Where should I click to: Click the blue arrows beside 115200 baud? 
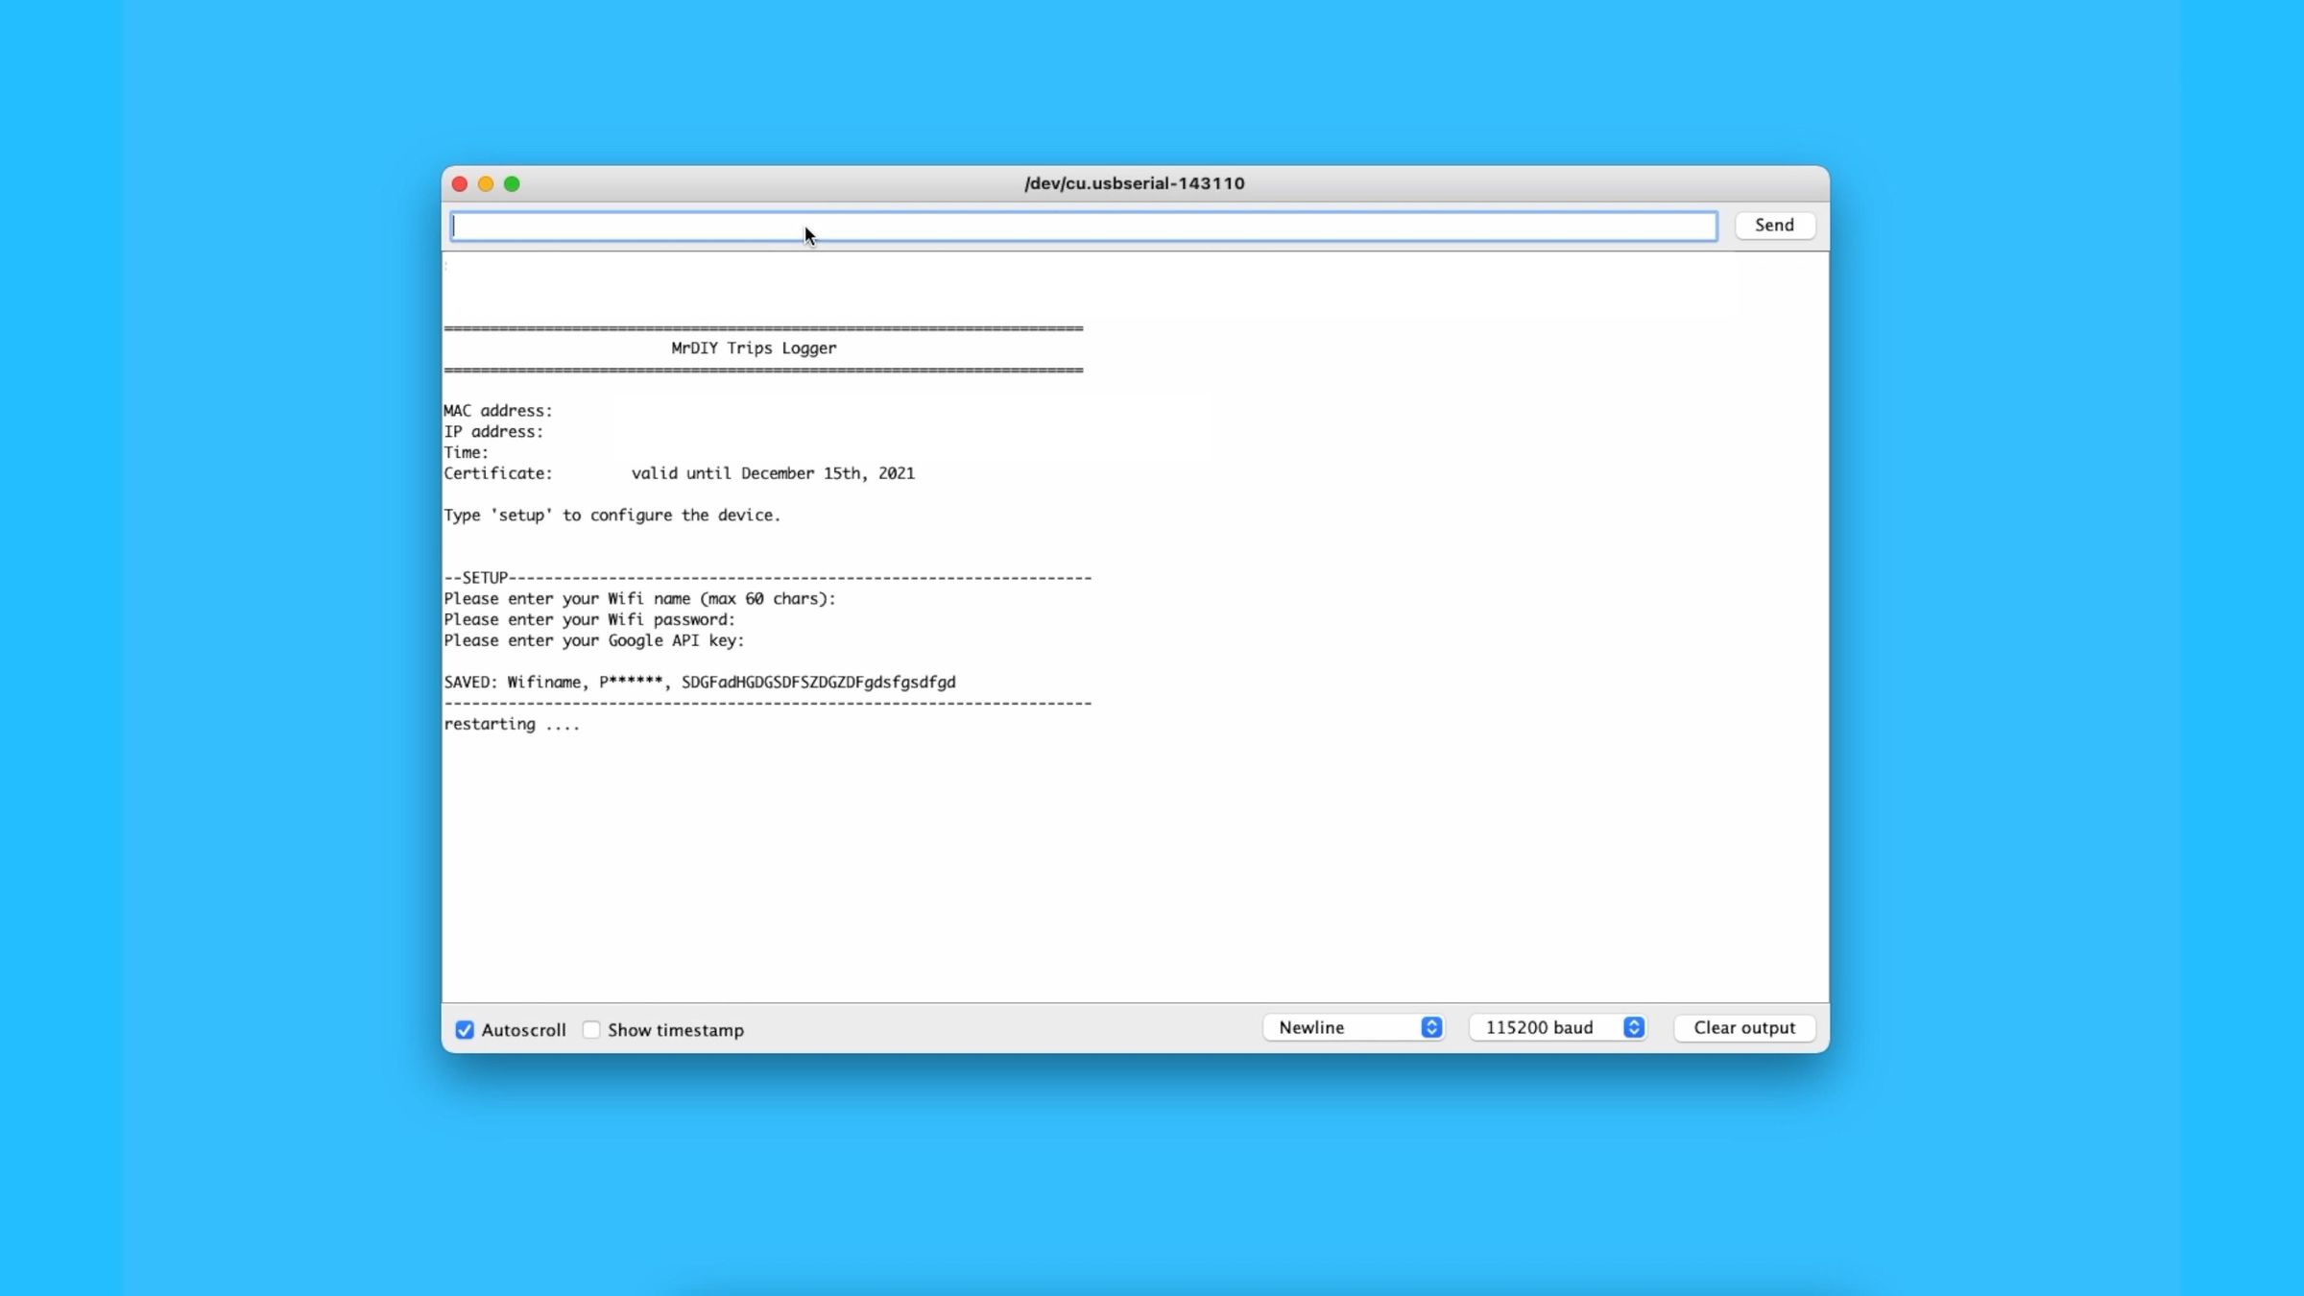[x=1634, y=1027]
